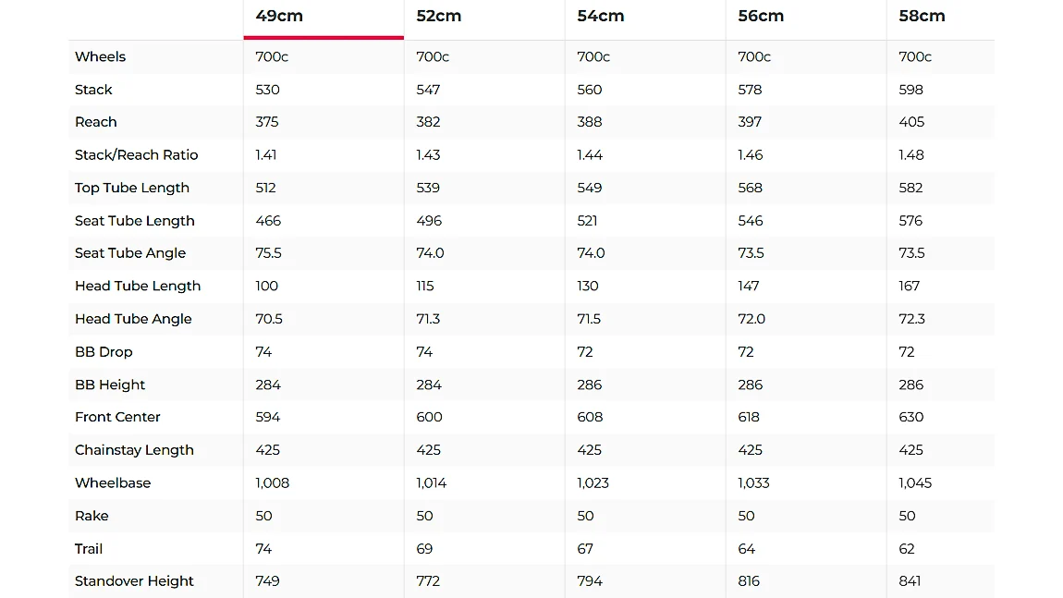Click the Wheels row label

click(x=101, y=56)
